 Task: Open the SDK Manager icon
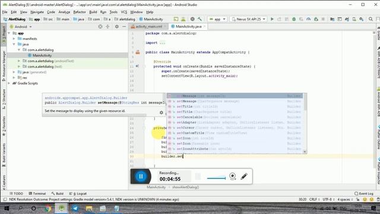tap(362, 19)
